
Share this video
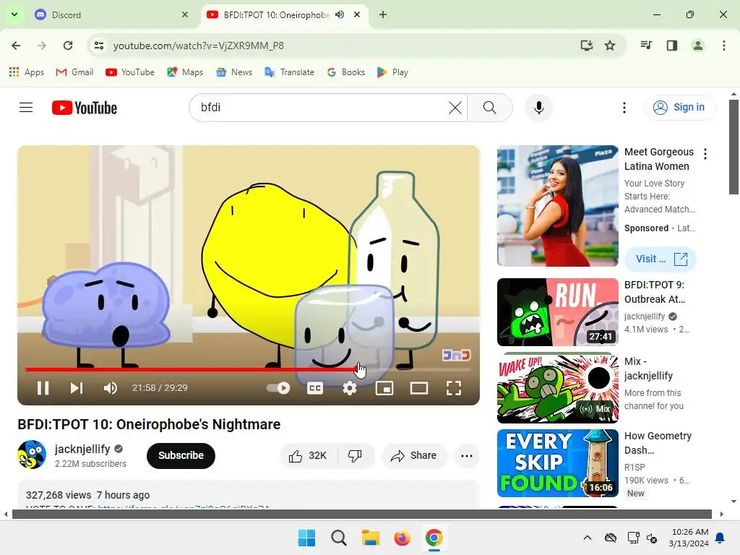point(414,455)
